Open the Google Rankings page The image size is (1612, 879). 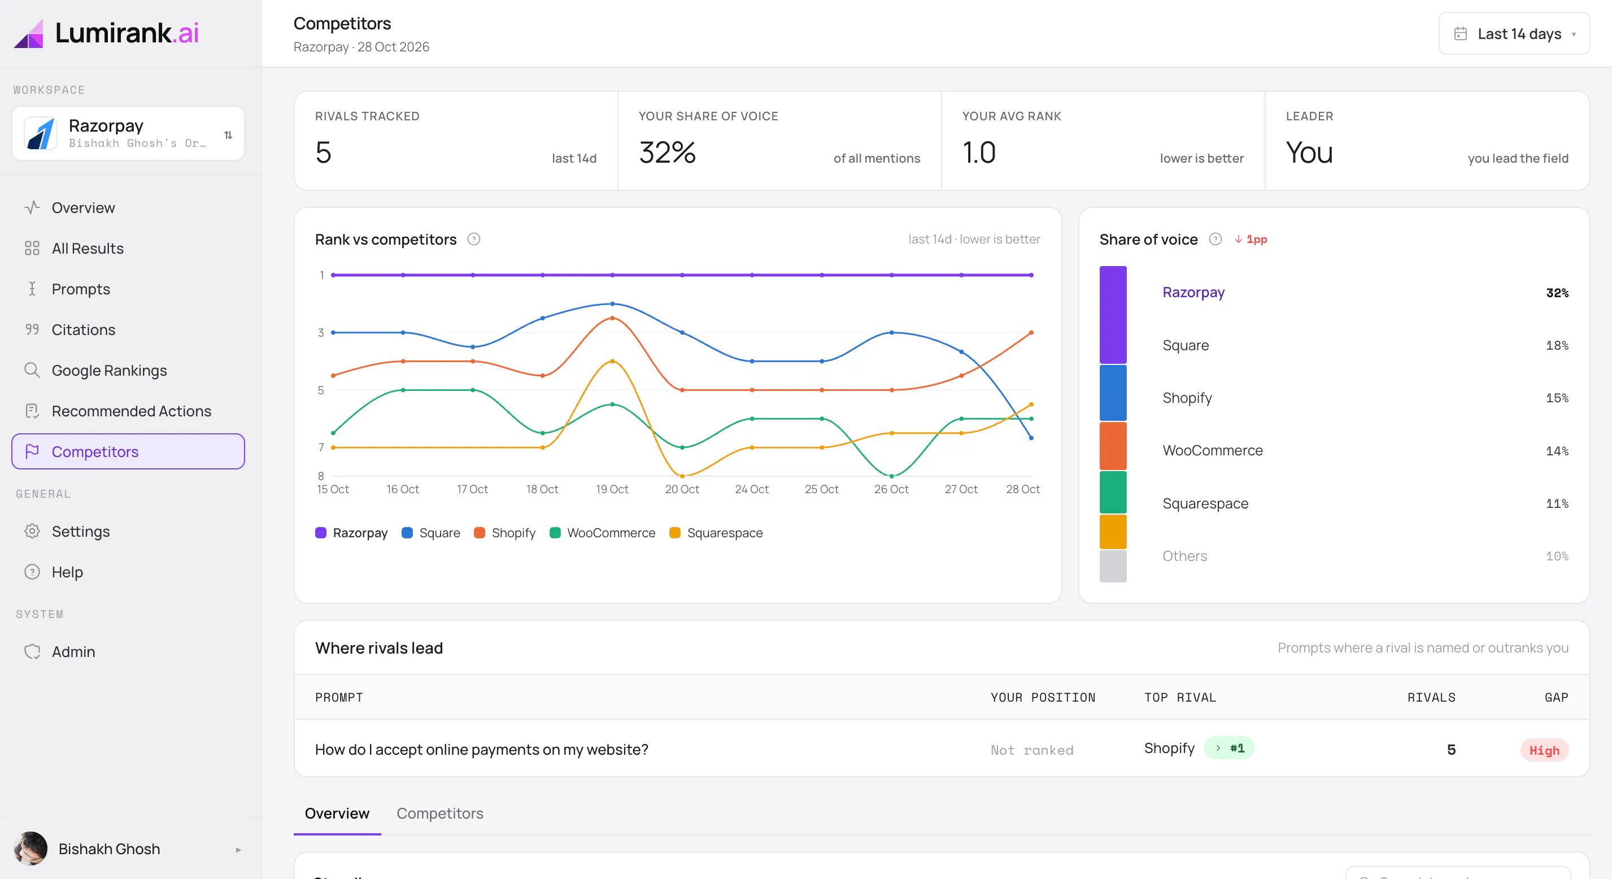[x=128, y=370]
